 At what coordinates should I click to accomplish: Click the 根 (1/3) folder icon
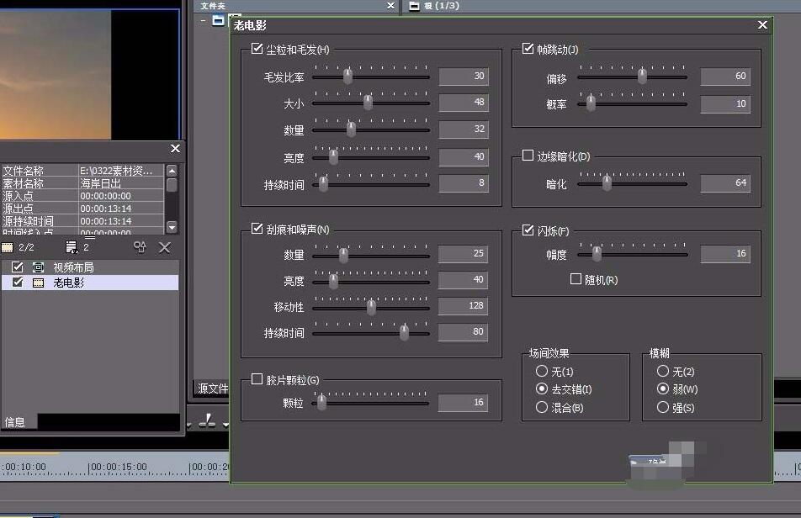click(x=414, y=6)
